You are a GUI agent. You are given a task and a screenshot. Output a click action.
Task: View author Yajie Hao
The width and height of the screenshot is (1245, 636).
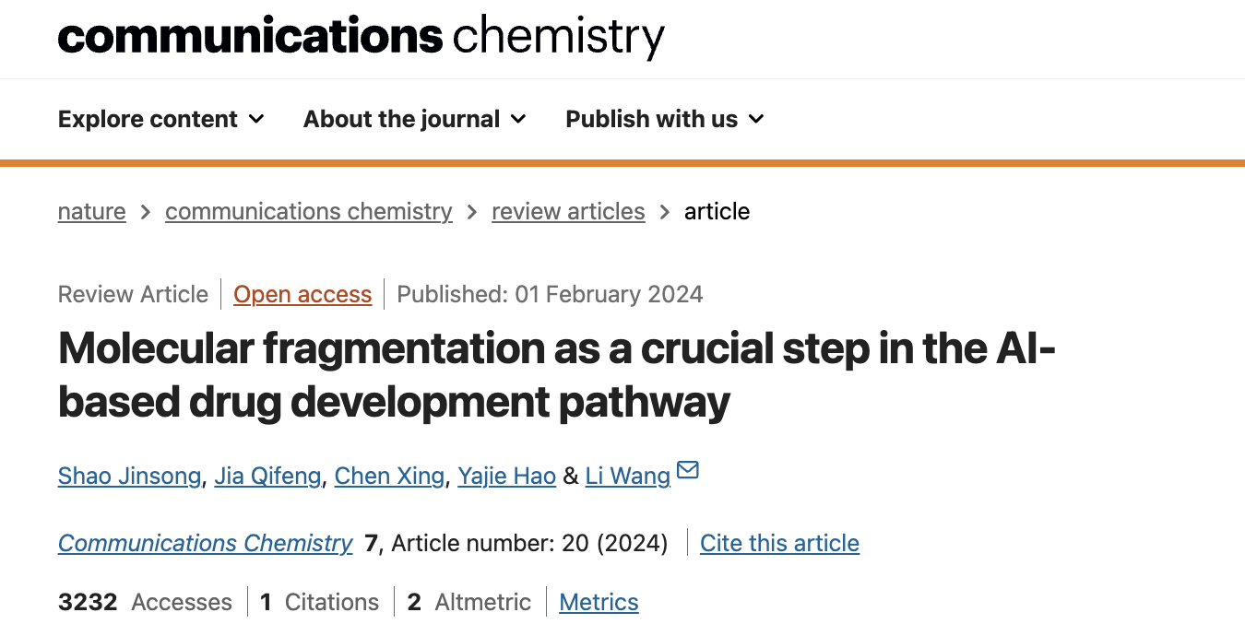[x=506, y=476]
